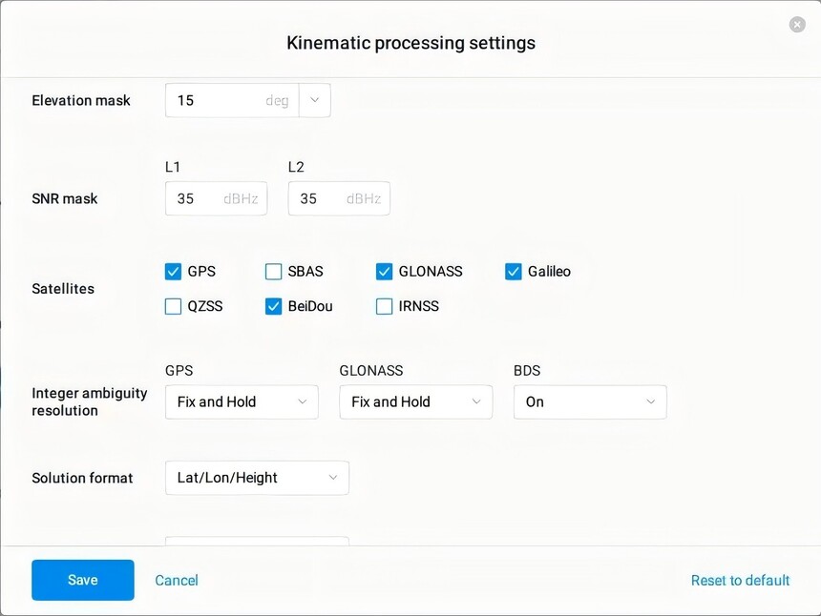Viewport: 821px width, 616px height.
Task: Open GPS integer ambiguity resolution dropdown
Action: (242, 402)
